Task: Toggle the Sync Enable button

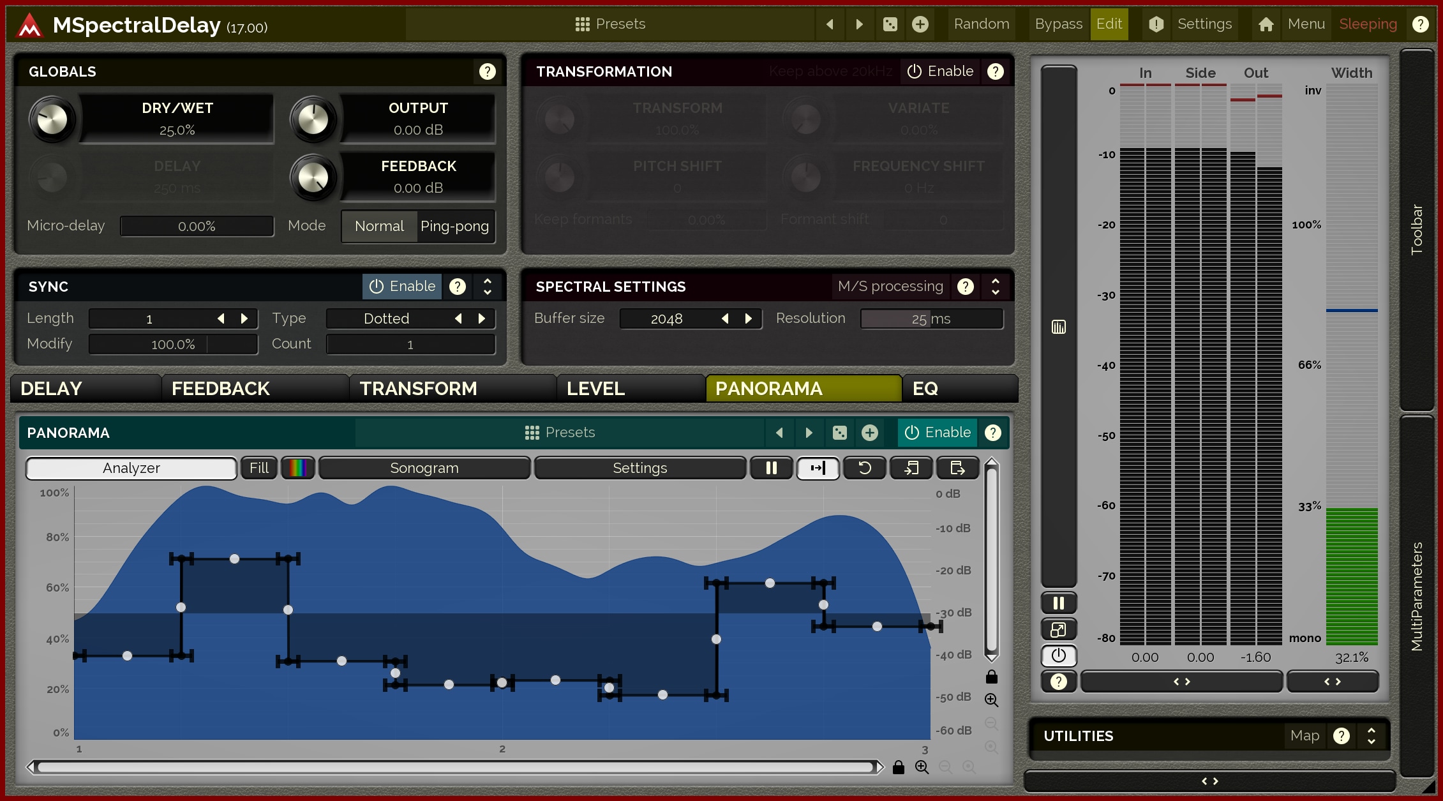Action: point(402,287)
